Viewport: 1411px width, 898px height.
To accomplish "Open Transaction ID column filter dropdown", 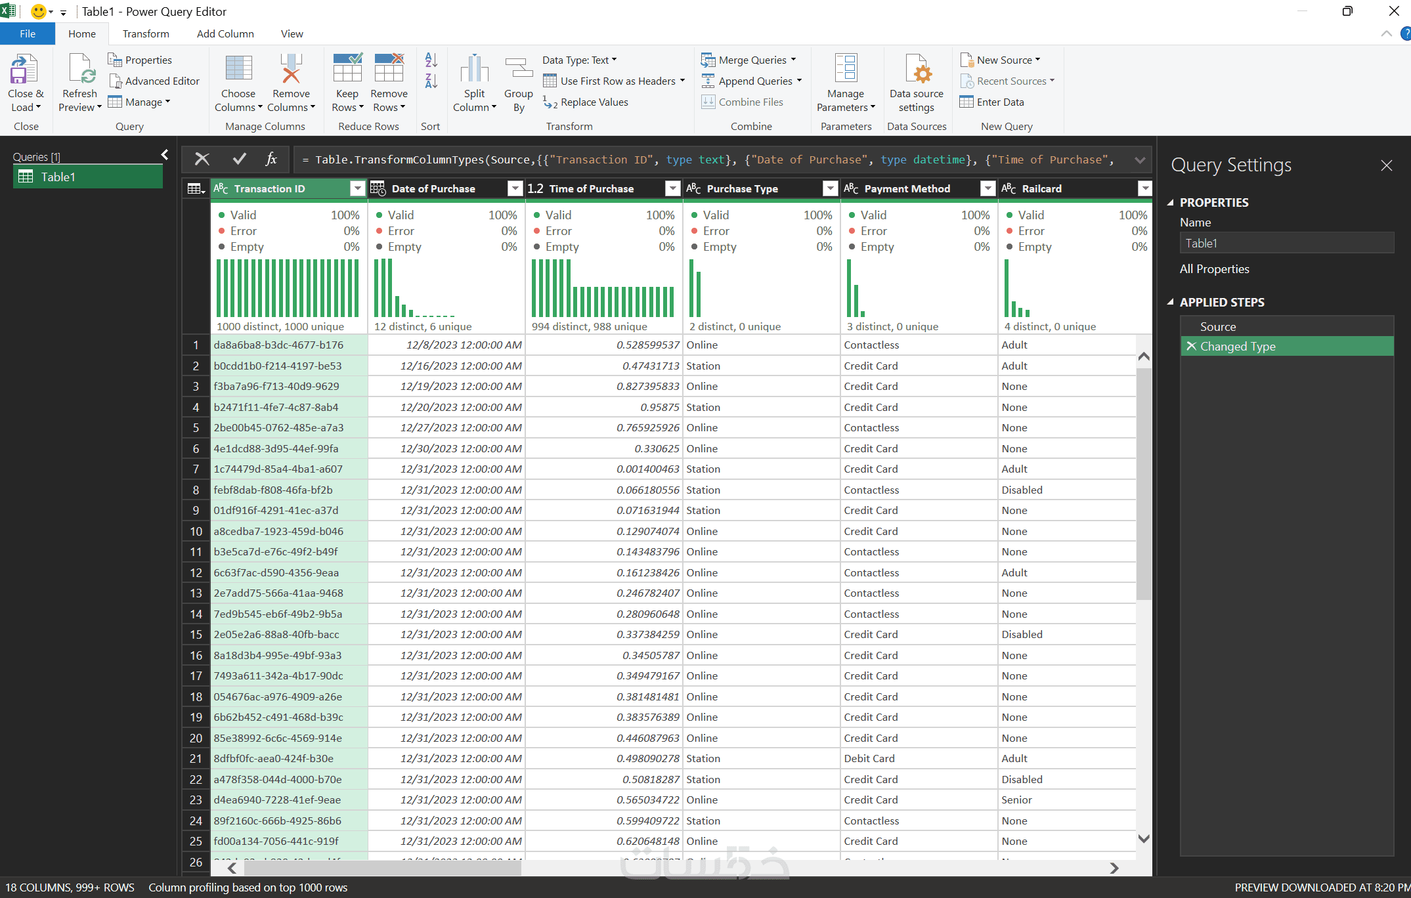I will point(357,189).
